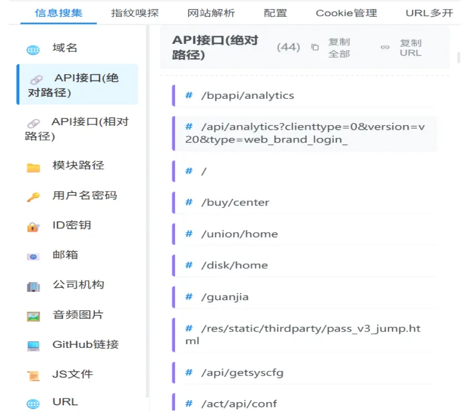
Task: Click the results panel vertical scrollbar
Action: (x=458, y=57)
